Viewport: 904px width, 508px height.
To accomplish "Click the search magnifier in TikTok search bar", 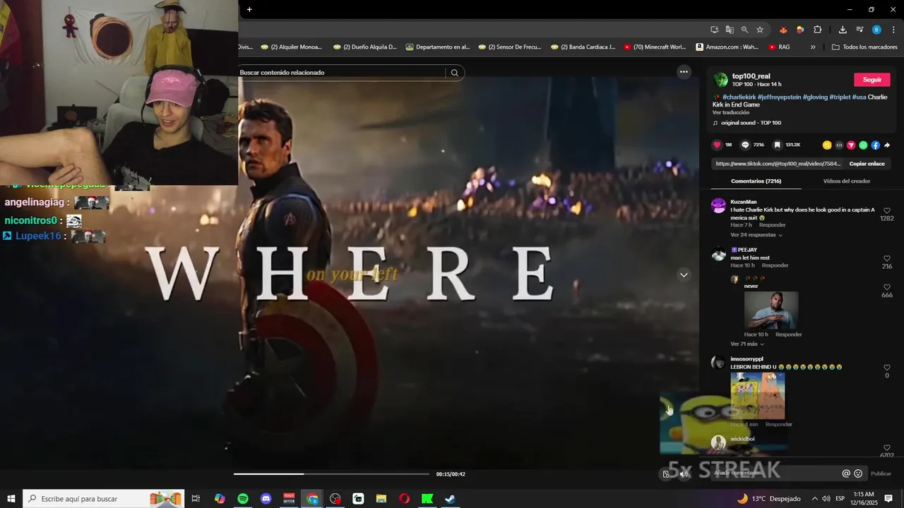I will (455, 73).
